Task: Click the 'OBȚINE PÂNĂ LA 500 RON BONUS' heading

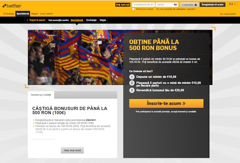Action: point(154,45)
